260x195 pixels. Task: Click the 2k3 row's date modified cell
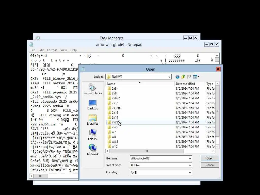[x=187, y=89]
